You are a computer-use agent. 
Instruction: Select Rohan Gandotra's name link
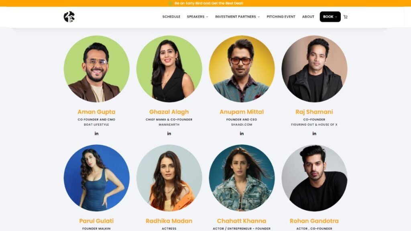[x=314, y=221]
